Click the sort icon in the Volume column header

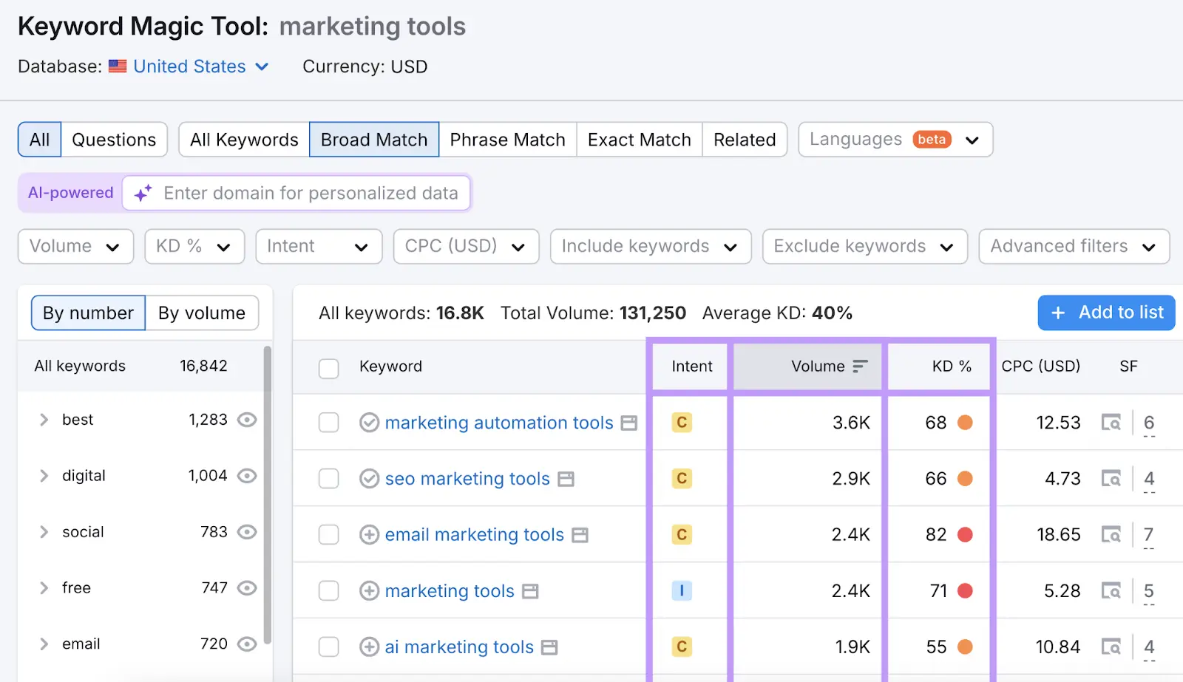pos(859,366)
